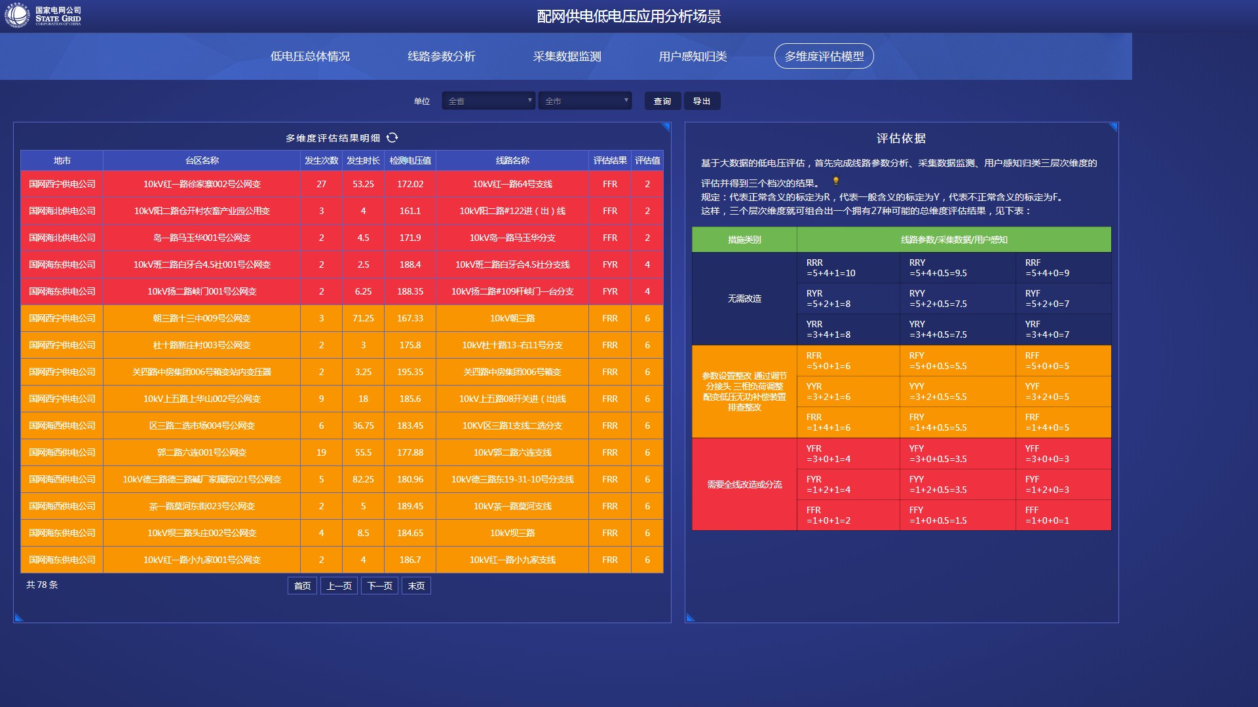Go to 下一页 next page
The height and width of the screenshot is (707, 1258).
coord(379,586)
